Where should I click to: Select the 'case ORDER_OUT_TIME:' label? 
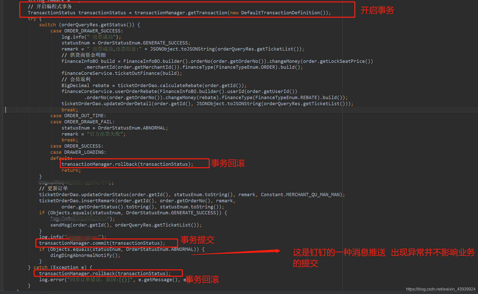pyautogui.click(x=78, y=116)
